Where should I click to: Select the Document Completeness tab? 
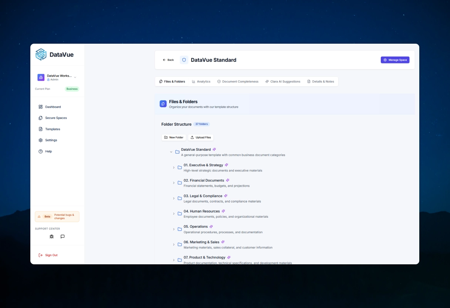[x=238, y=81]
